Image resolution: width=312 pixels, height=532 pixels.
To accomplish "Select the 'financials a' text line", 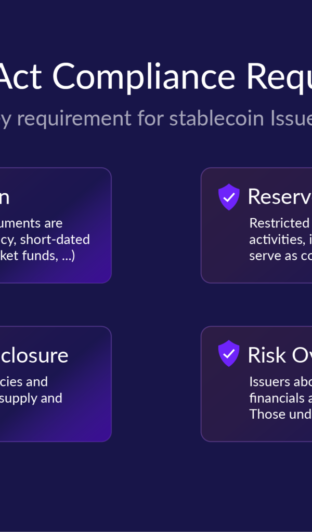I will (280, 398).
